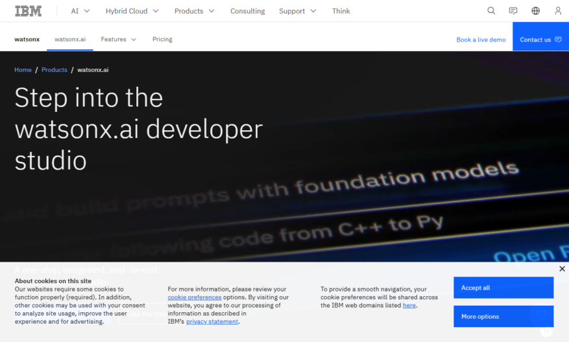Click the watsonx product title
569x342 pixels.
point(27,39)
